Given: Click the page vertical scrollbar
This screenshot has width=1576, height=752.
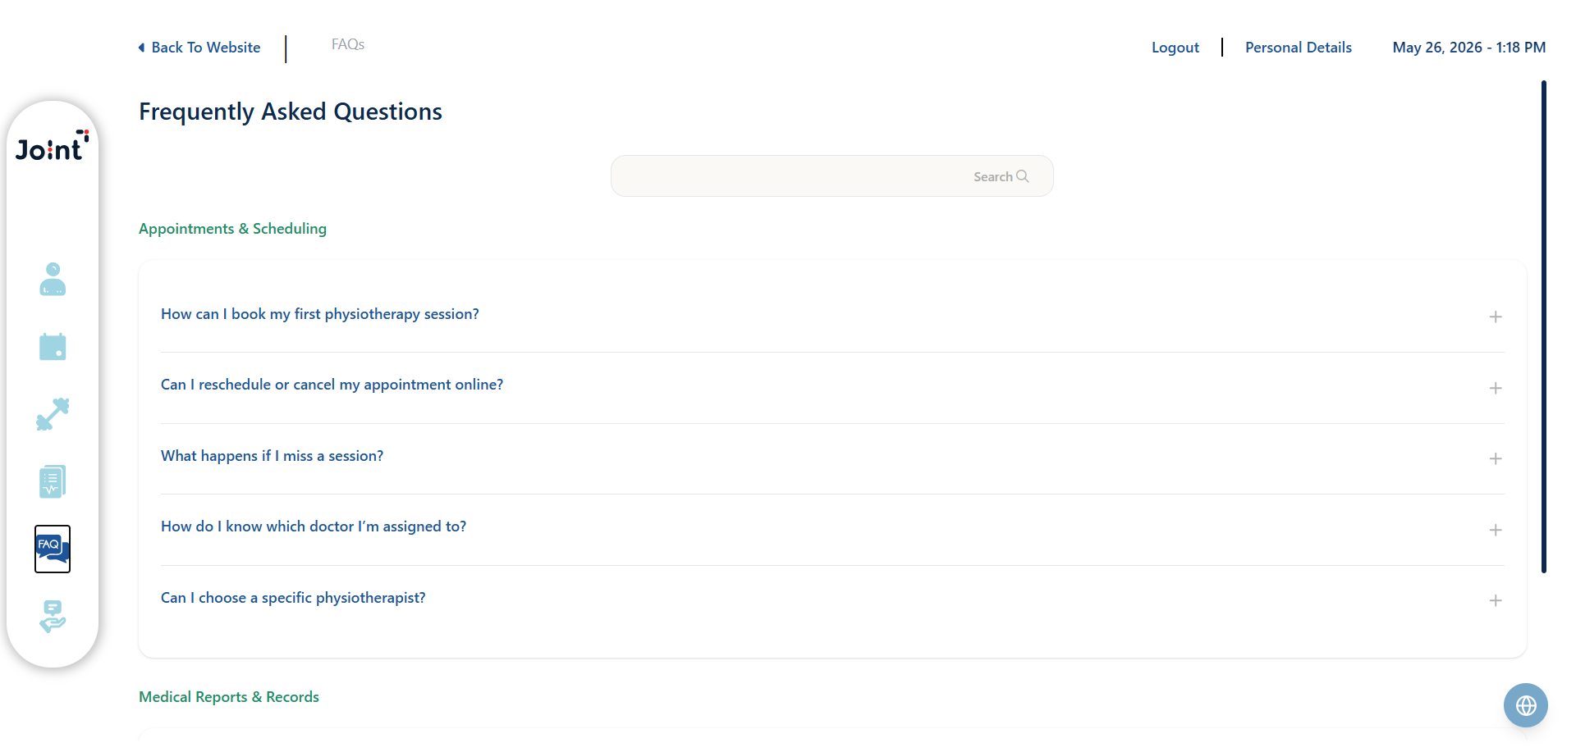Looking at the screenshot, I should tap(1544, 326).
